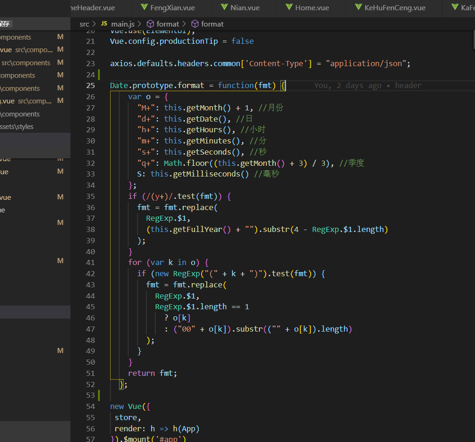This screenshot has width=475, height=442.
Task: Switch to KeHuFenCeng.vue tab
Action: [x=394, y=8]
